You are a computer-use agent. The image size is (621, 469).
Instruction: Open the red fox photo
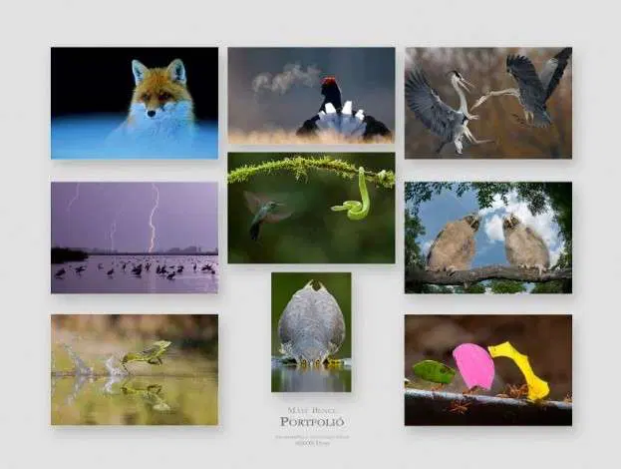(x=135, y=103)
